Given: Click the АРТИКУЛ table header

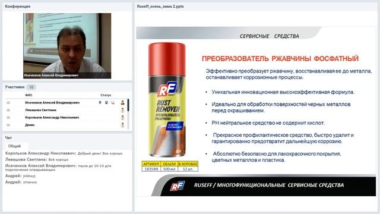Looking at the screenshot, I should coord(151,164).
